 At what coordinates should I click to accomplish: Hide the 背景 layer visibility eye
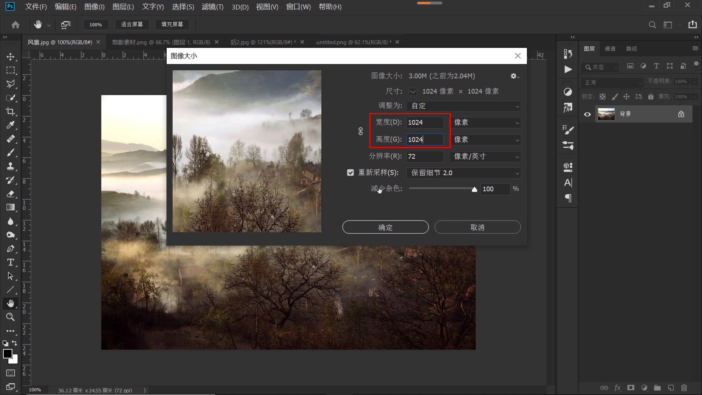pyautogui.click(x=587, y=114)
